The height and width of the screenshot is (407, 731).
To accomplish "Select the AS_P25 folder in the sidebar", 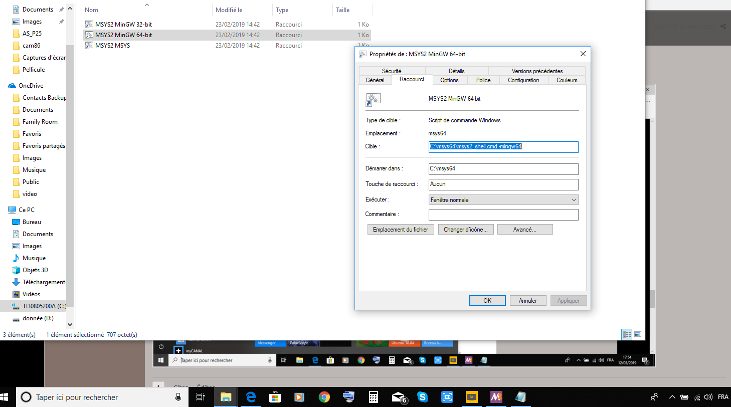I will [32, 34].
